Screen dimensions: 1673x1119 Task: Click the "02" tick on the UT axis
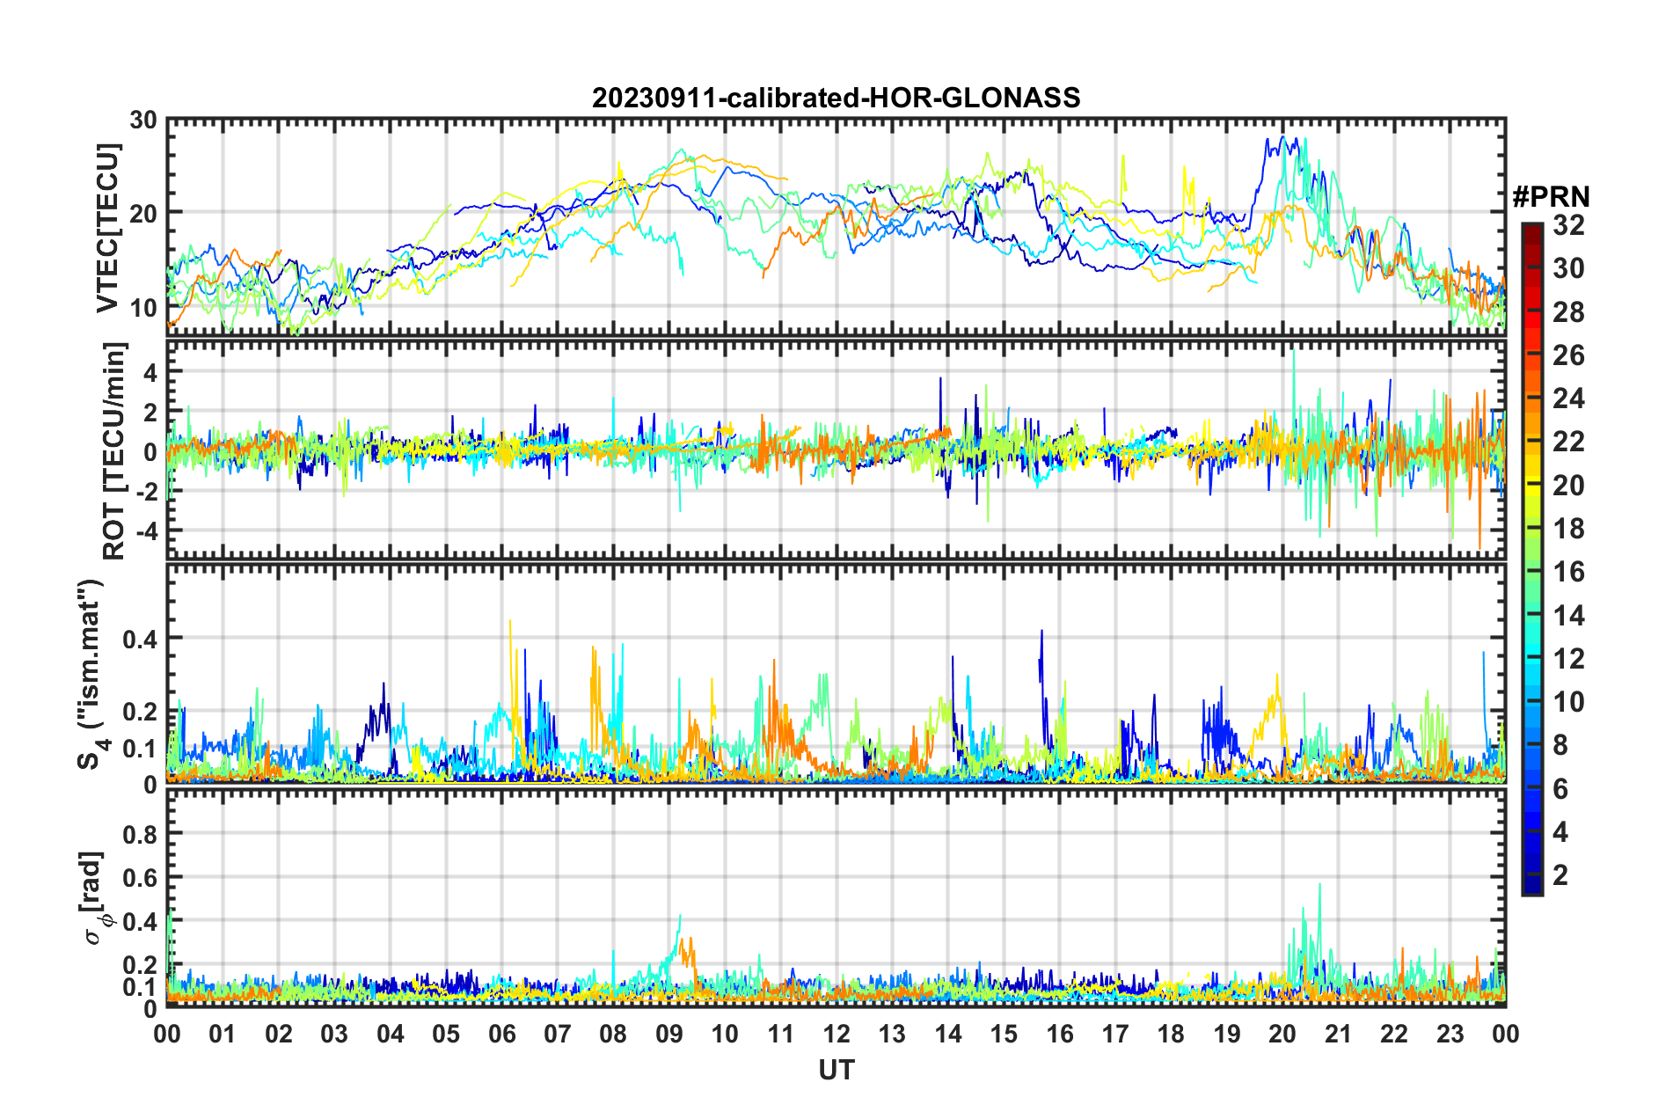(279, 1034)
